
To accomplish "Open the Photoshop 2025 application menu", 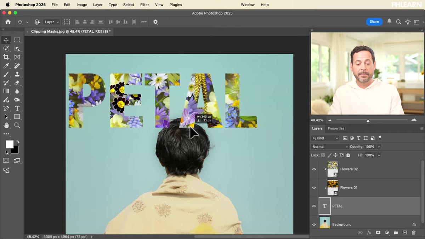I will tap(30, 5).
